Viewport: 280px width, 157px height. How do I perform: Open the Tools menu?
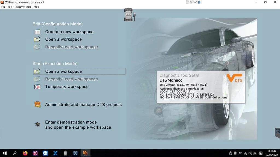[x=11, y=7]
